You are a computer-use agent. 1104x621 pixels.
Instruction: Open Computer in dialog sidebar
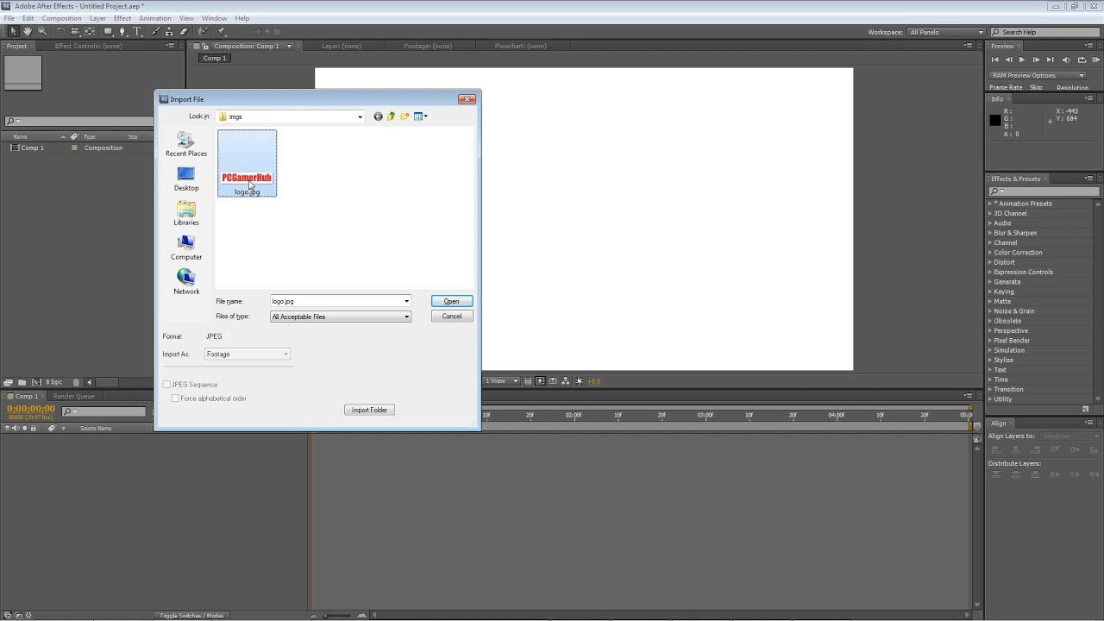click(x=186, y=248)
